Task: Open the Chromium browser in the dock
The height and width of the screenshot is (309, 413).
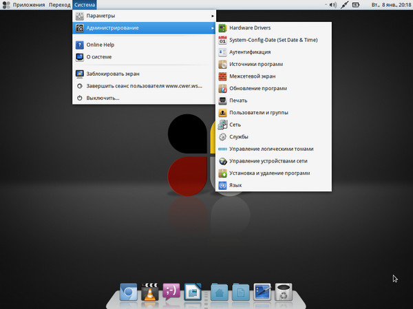Action: click(129, 292)
